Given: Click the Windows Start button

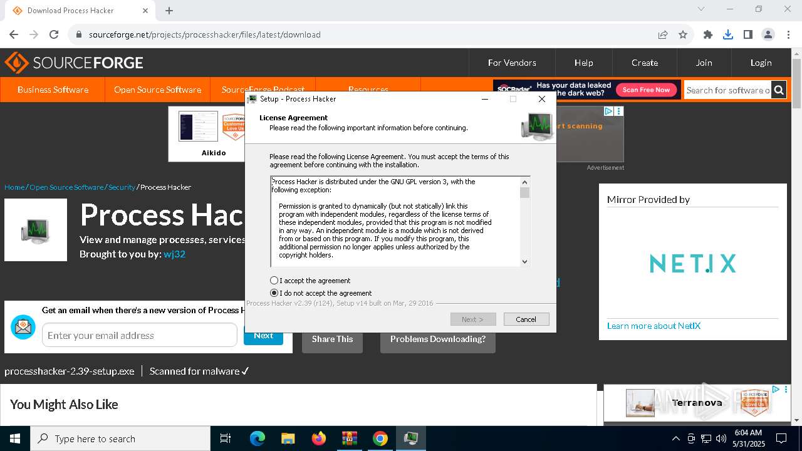Looking at the screenshot, I should [x=15, y=438].
